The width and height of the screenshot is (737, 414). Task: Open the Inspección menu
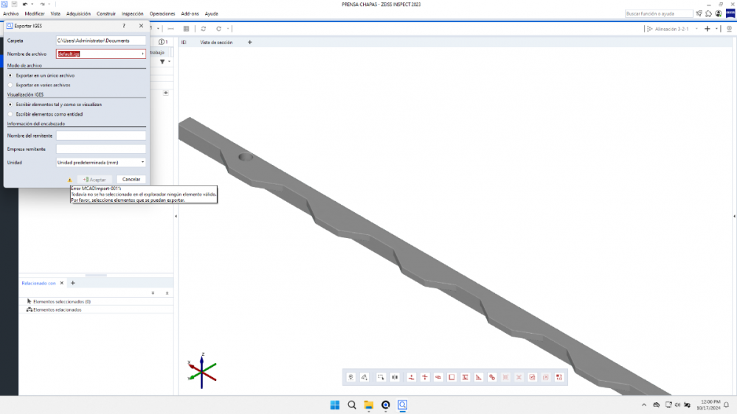(x=133, y=13)
